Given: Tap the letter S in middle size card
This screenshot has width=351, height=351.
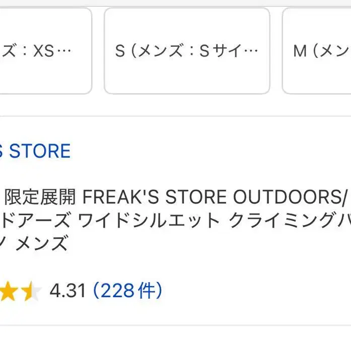Looking at the screenshot, I should [x=120, y=51].
